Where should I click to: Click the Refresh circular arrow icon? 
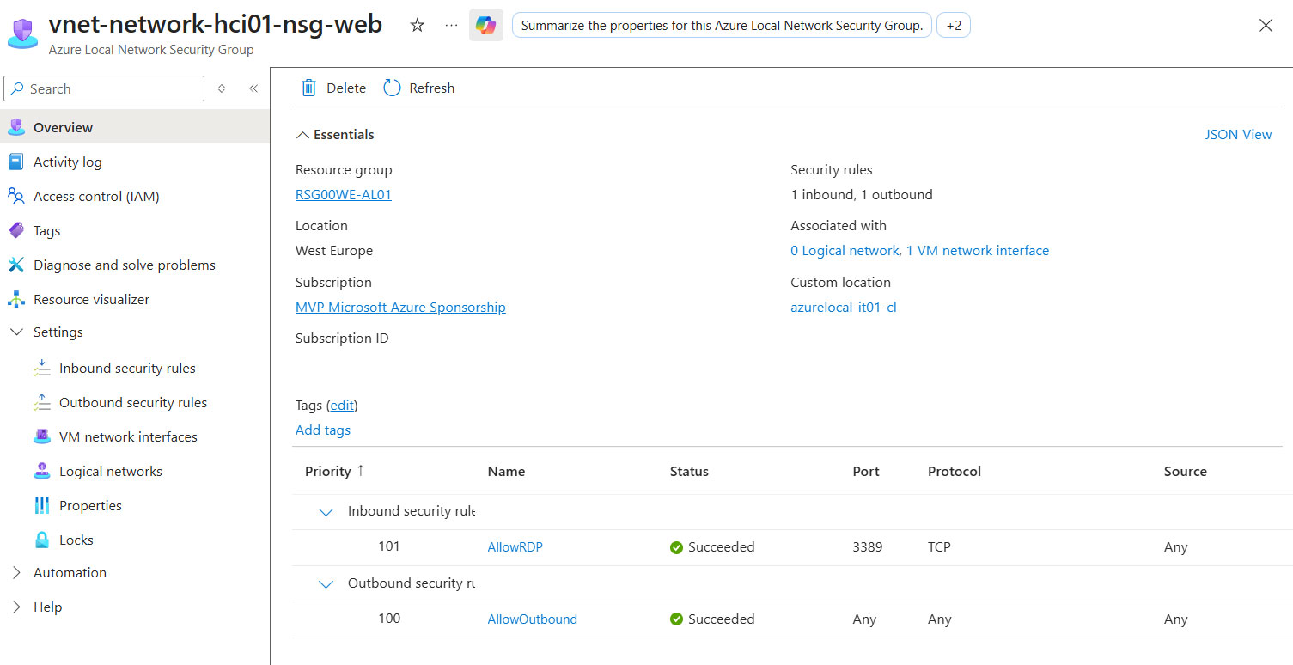pyautogui.click(x=392, y=88)
